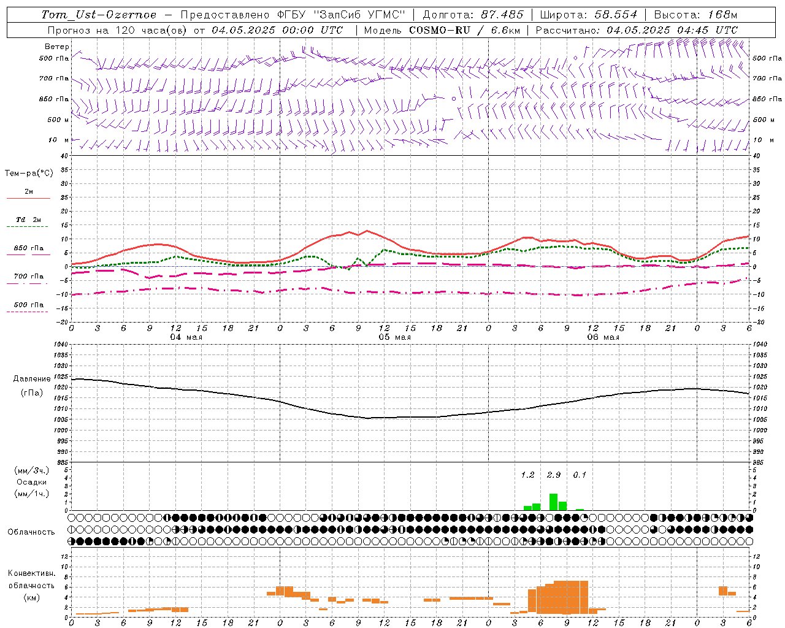
Task: Click the (мм/3ч.) precipitation unit label
Action: pos(32,470)
